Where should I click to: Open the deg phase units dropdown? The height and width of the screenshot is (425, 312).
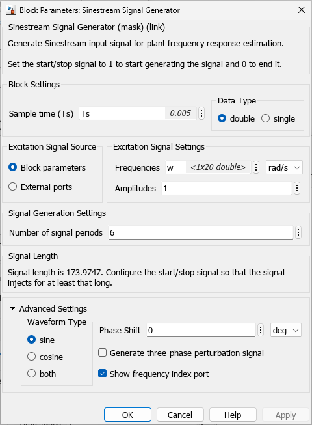point(286,330)
